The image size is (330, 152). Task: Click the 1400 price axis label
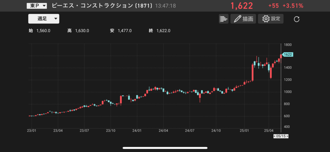click(287, 68)
